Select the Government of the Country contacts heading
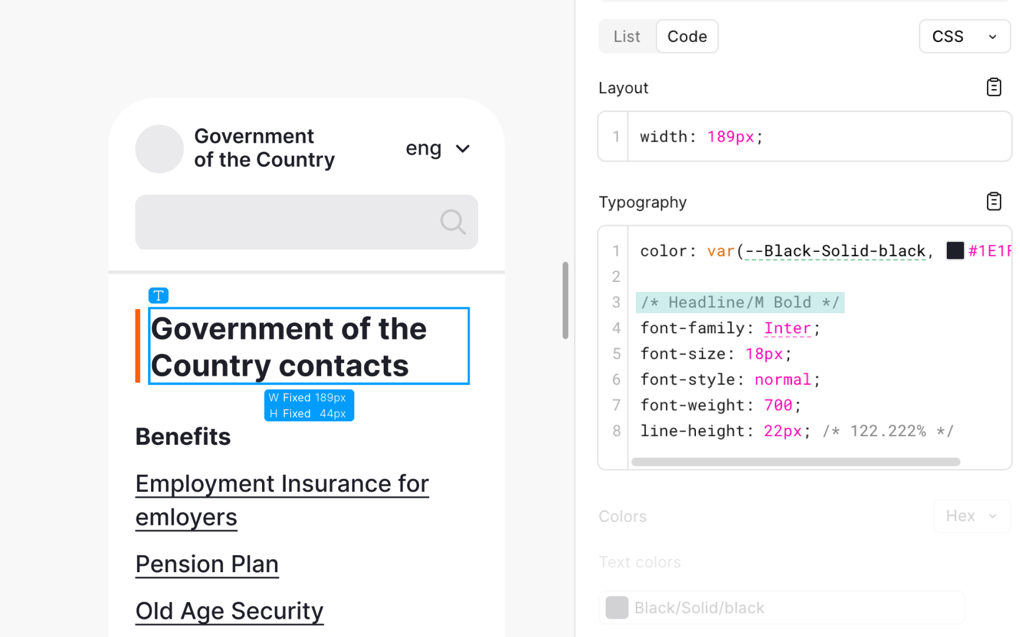The image size is (1020, 637). 308,346
